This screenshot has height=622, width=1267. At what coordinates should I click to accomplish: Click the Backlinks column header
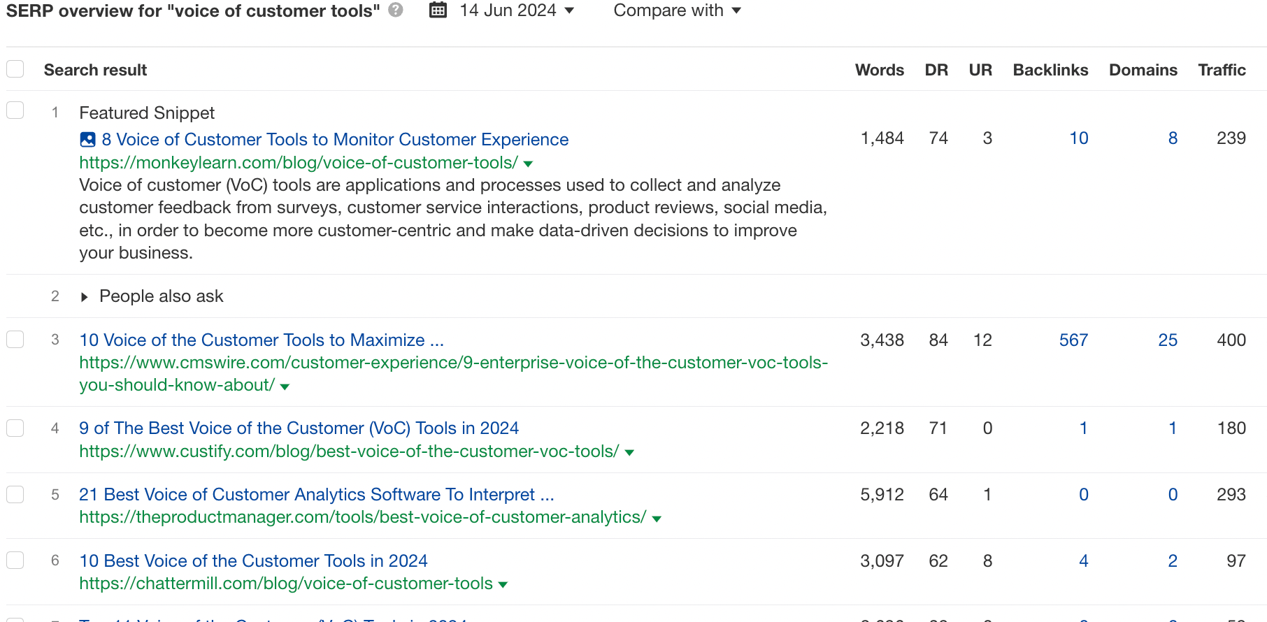(1050, 70)
